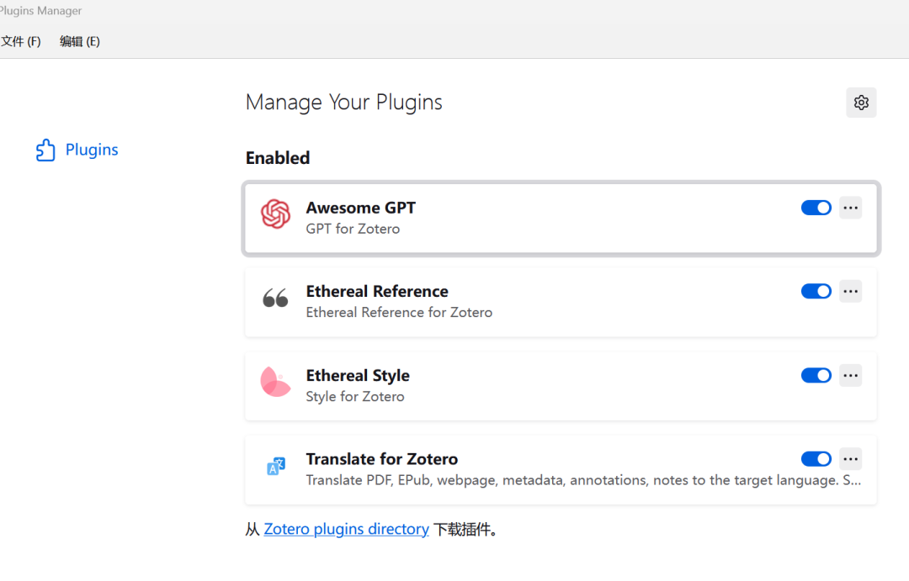Follow the Zotero plugins directory link
The width and height of the screenshot is (909, 581).
tap(346, 529)
